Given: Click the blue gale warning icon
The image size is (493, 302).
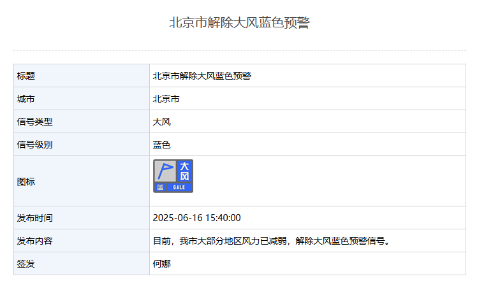Looking at the screenshot, I should 173,176.
